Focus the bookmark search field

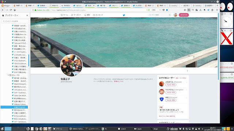[15, 21]
